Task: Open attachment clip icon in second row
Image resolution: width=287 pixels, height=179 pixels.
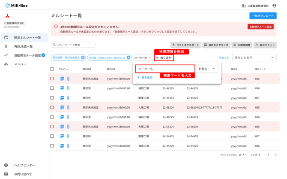Action: click(68, 88)
